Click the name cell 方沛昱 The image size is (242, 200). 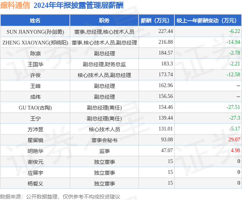coord(35,129)
